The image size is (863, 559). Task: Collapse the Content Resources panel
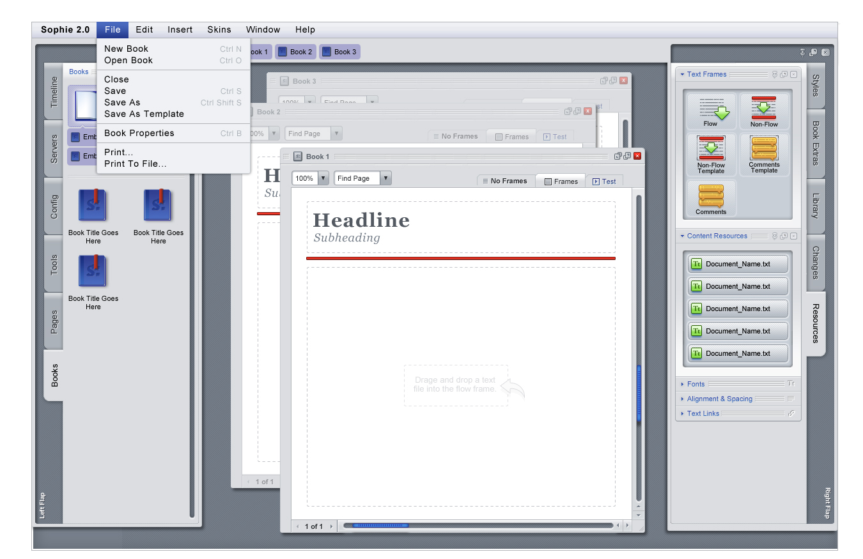pyautogui.click(x=682, y=236)
